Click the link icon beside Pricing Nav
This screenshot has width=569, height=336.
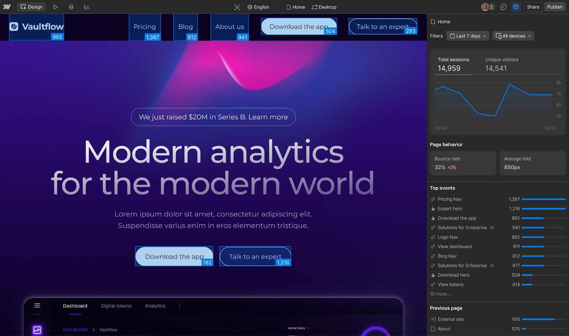[x=433, y=199]
